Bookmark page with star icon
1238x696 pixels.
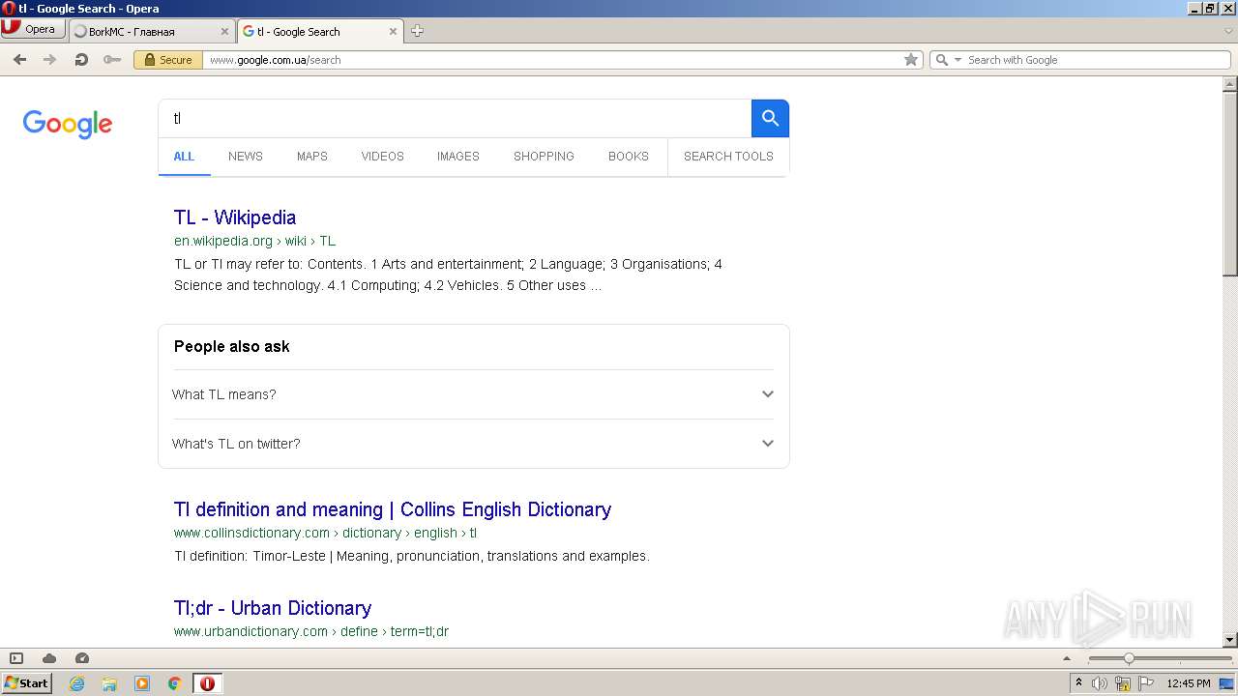(x=911, y=60)
